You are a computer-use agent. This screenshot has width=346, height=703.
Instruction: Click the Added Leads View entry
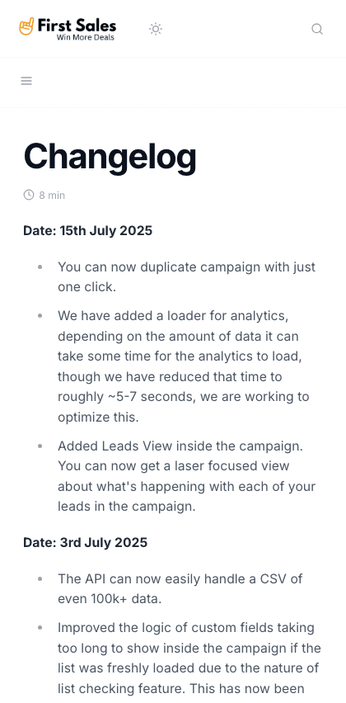tap(187, 476)
